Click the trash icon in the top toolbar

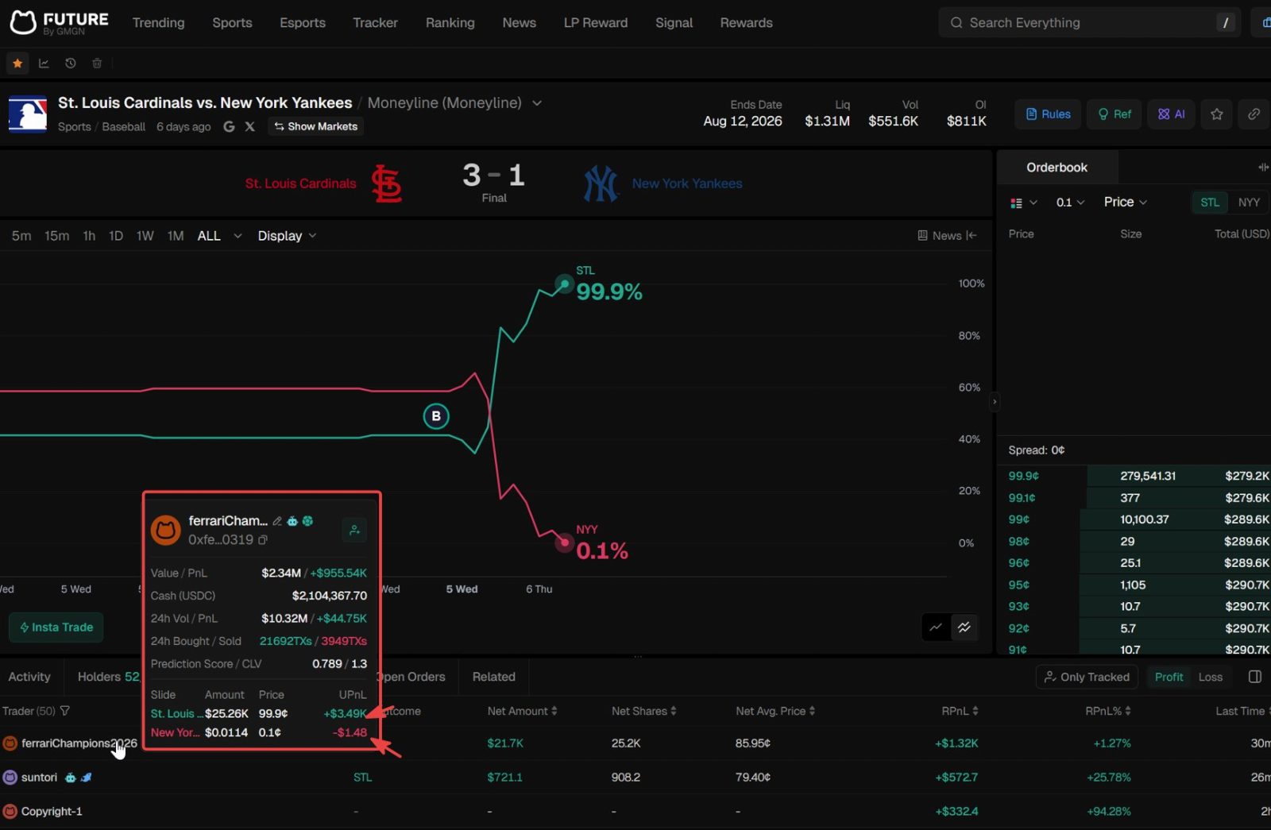click(97, 64)
